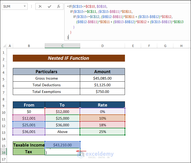Select the $12,001 cell
Viewport: 191px width, 163px height.
29,118
